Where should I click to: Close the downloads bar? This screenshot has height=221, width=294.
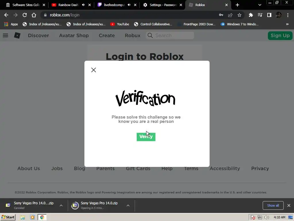coord(289,205)
